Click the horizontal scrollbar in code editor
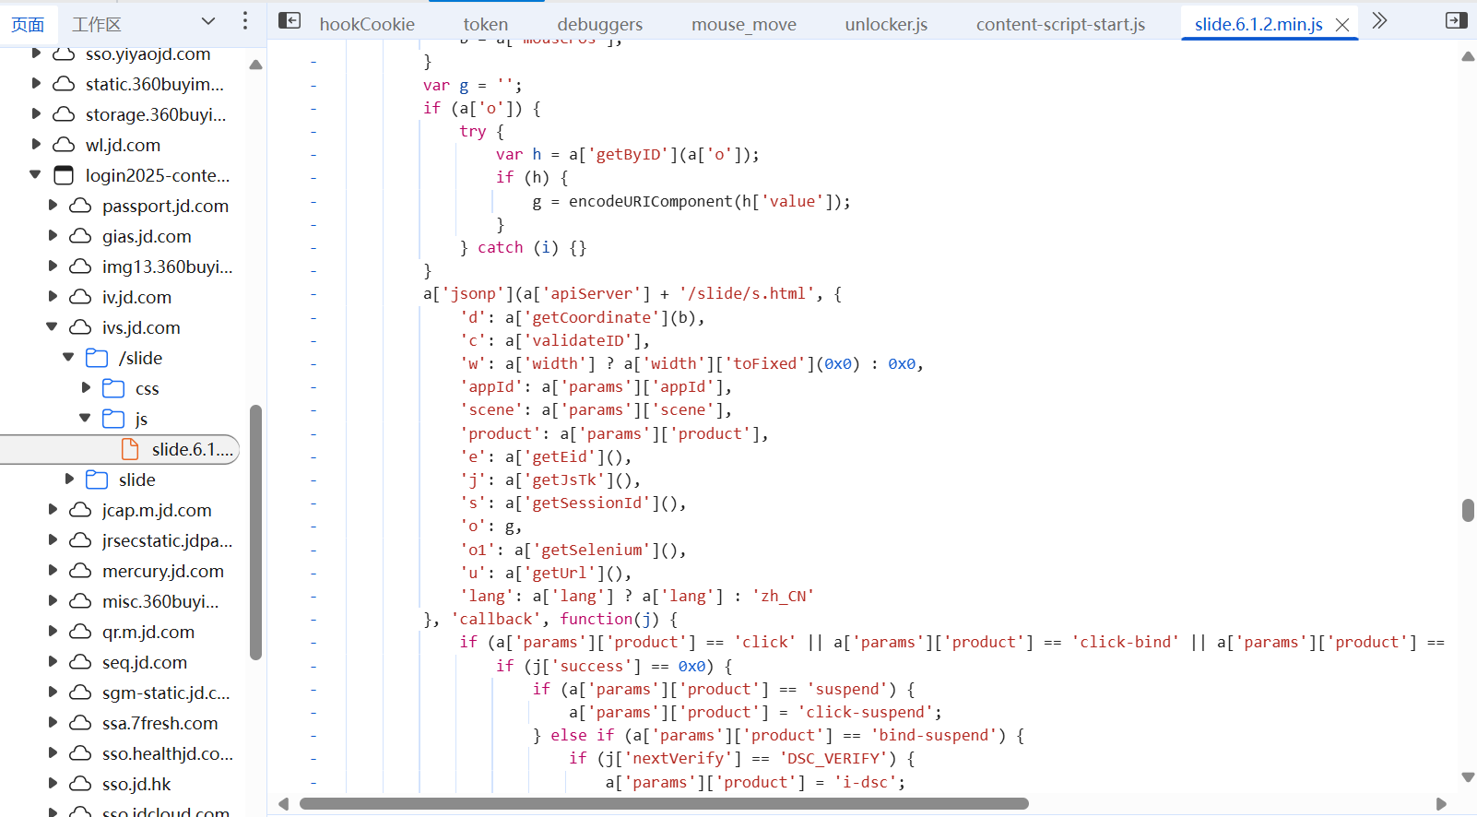Image resolution: width=1477 pixels, height=817 pixels. 664,803
